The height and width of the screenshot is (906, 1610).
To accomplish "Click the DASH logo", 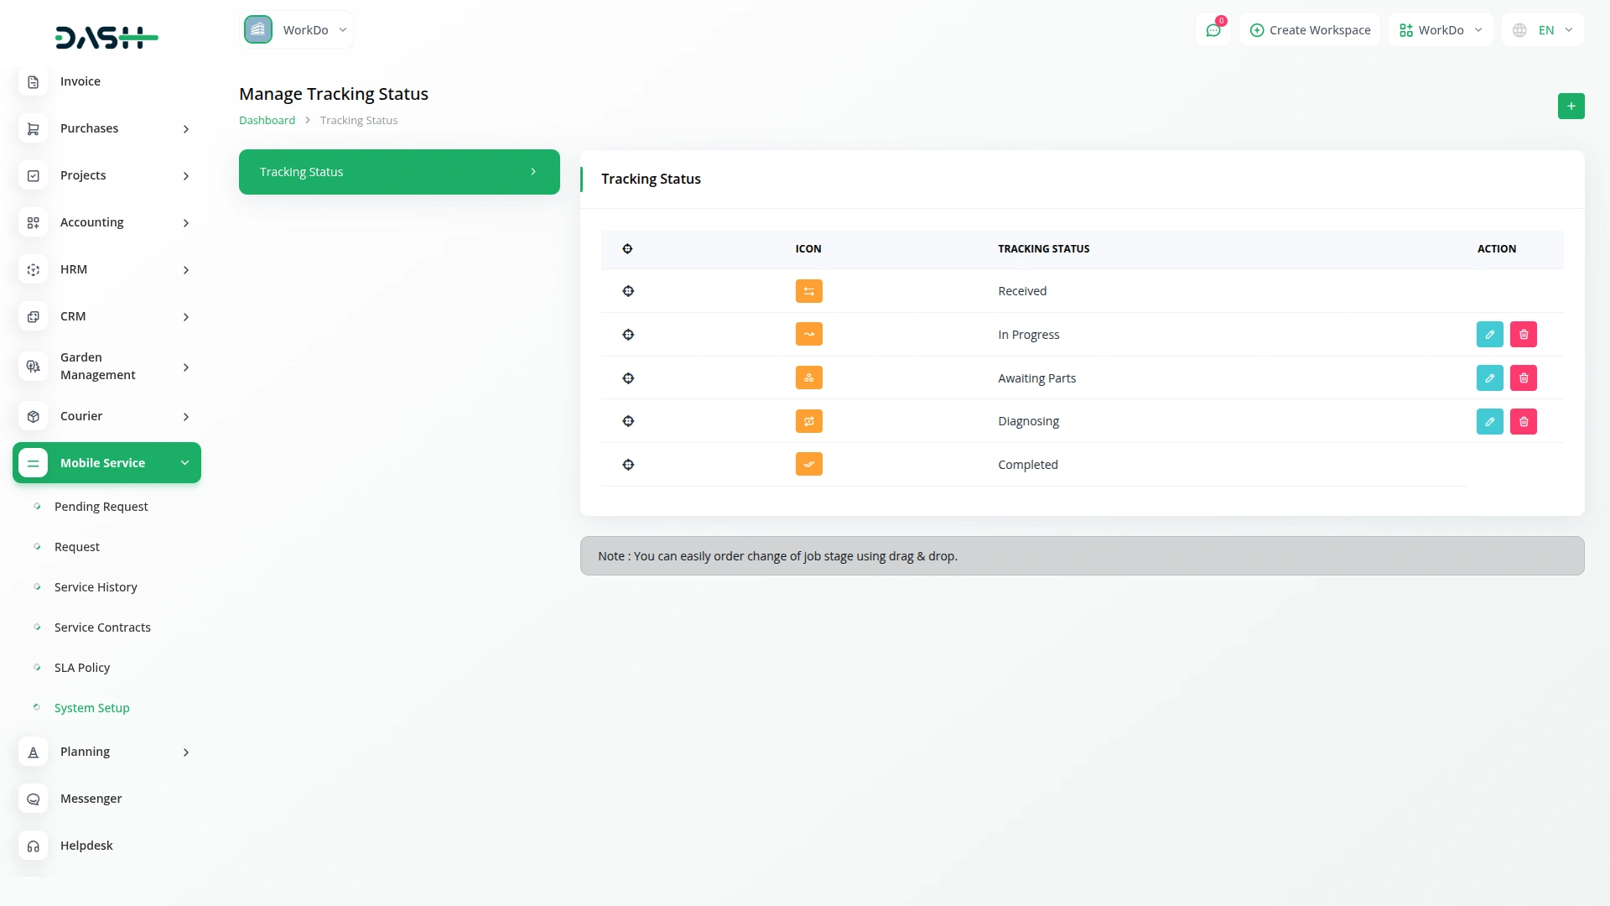I will [106, 37].
